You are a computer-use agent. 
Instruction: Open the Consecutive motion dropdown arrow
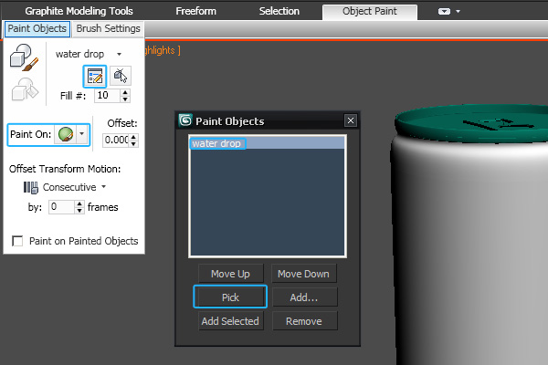coord(104,187)
